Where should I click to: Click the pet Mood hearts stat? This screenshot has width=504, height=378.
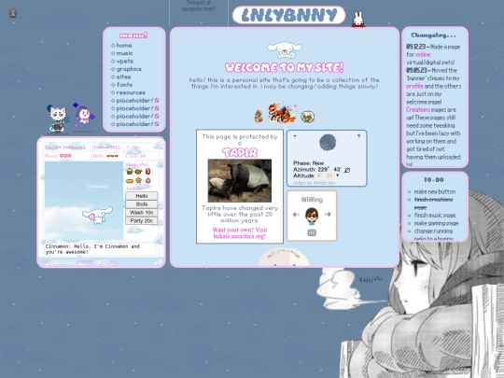point(58,156)
